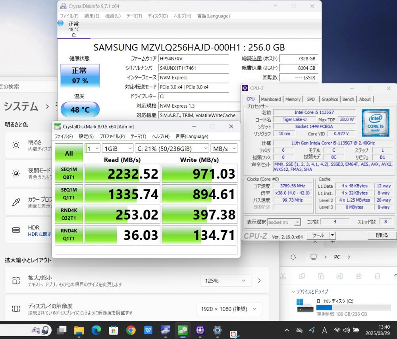Viewport: 397px width, 339px height.
Task: Open the 1GiB test size dropdown
Action: pyautogui.click(x=118, y=148)
